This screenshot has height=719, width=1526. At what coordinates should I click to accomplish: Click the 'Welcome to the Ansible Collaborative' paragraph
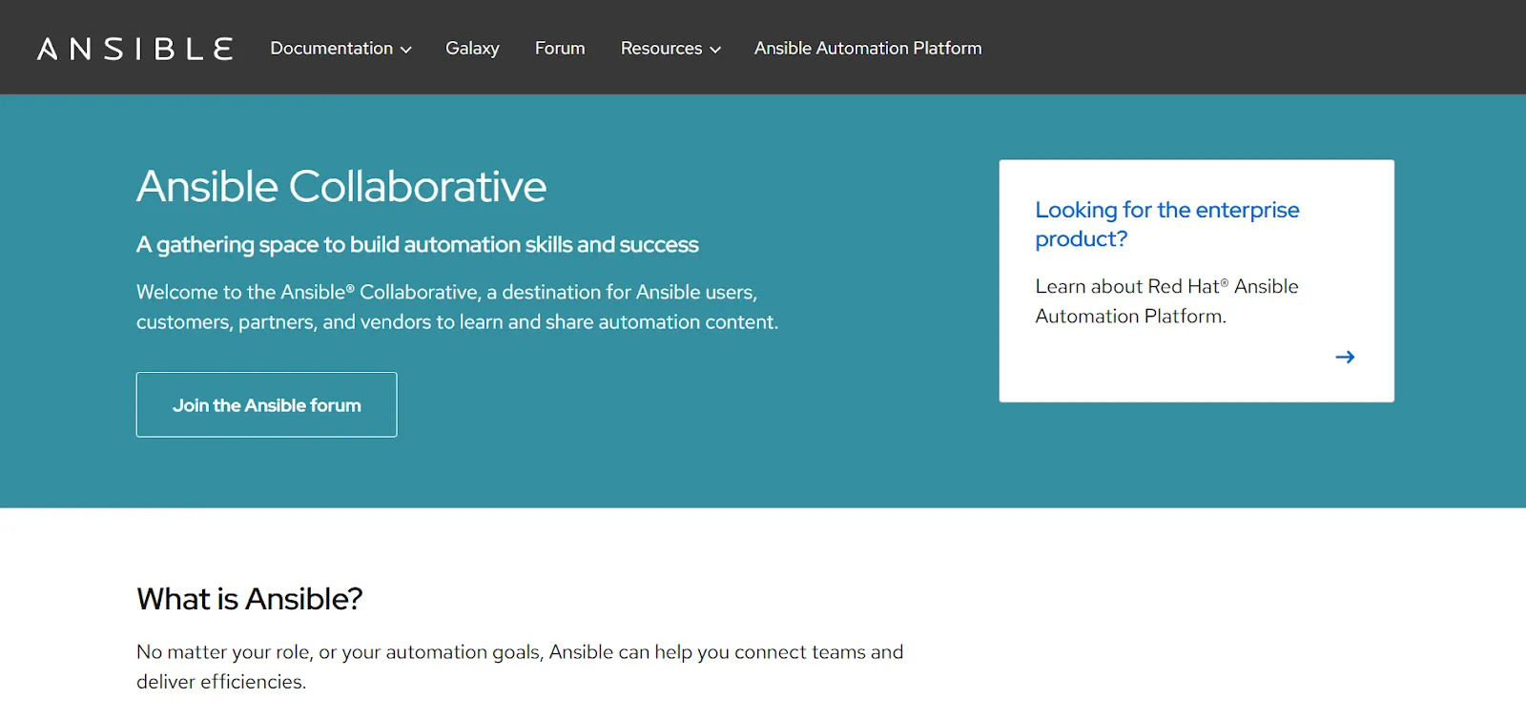click(457, 307)
